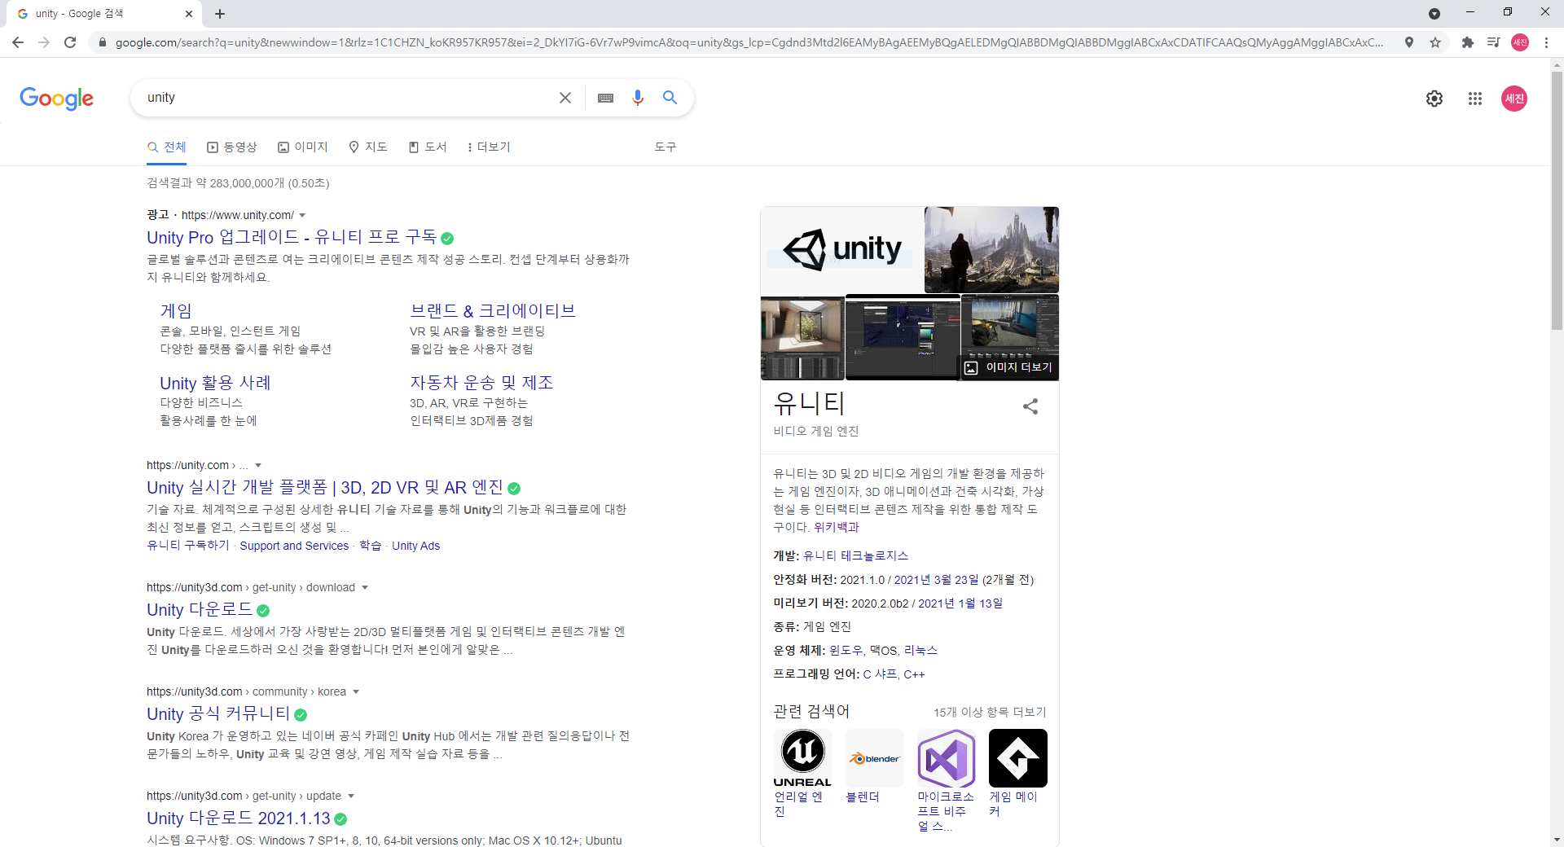Select the 전체 results tab
The width and height of the screenshot is (1564, 847).
coord(167,147)
